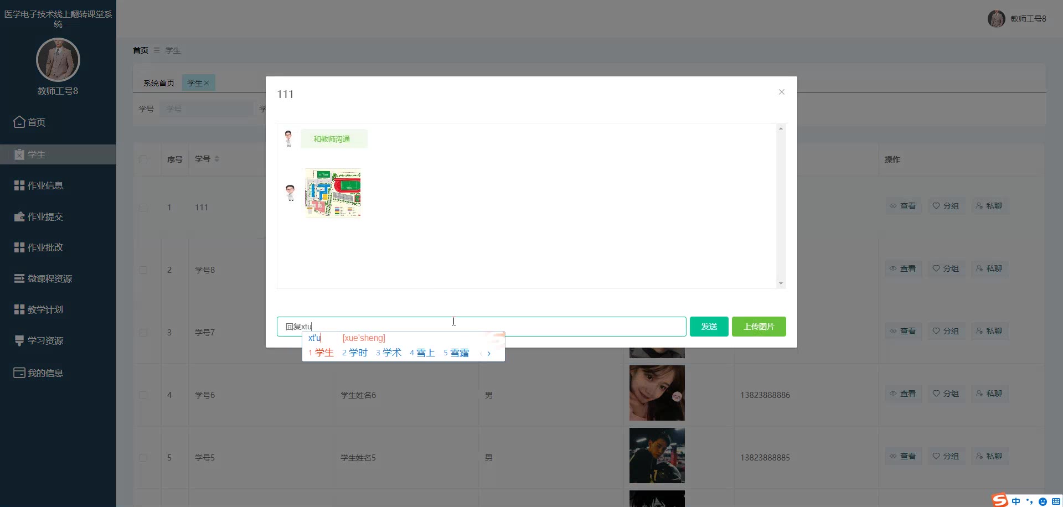This screenshot has width=1063, height=507.
Task: Click the avatar beside 和教师沟通 message
Action: click(x=288, y=138)
